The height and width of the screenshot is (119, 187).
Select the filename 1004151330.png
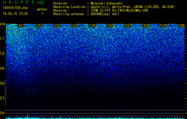[15, 8]
